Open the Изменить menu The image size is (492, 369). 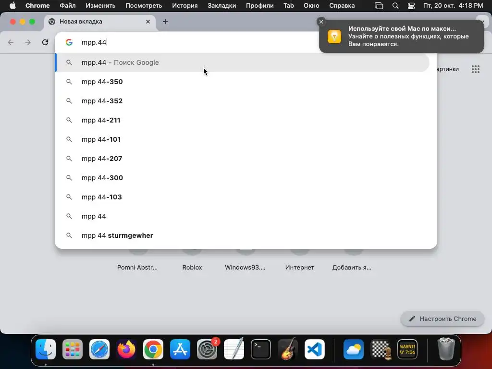point(100,6)
